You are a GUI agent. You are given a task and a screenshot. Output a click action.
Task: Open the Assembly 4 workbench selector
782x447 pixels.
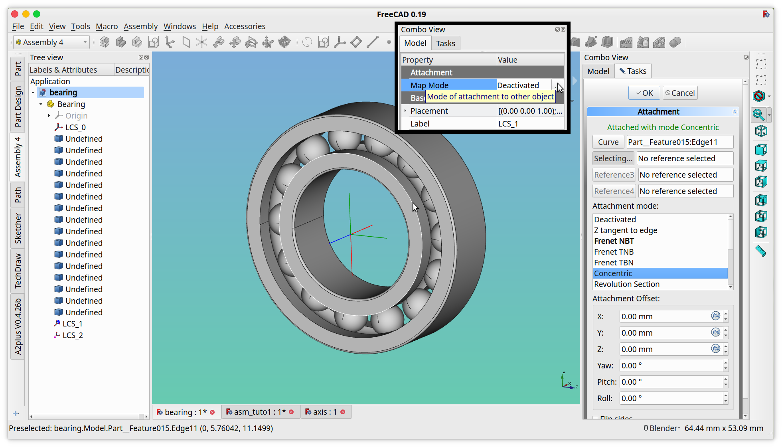51,42
